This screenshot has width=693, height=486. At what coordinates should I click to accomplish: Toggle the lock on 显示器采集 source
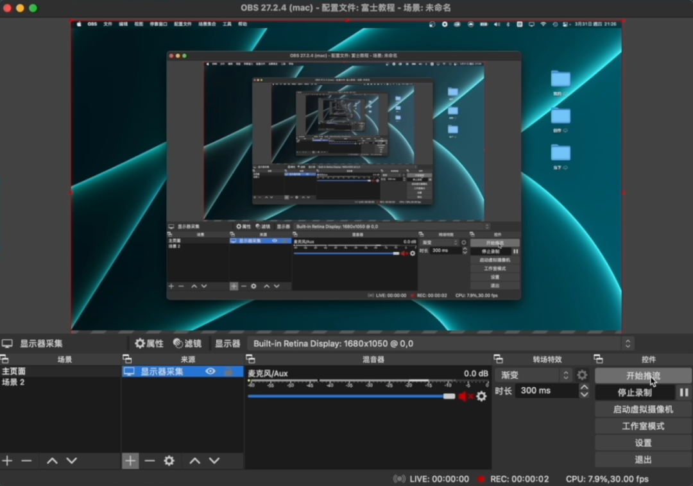point(229,372)
